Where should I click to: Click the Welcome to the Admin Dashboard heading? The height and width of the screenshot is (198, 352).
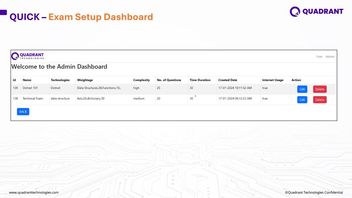(59, 67)
